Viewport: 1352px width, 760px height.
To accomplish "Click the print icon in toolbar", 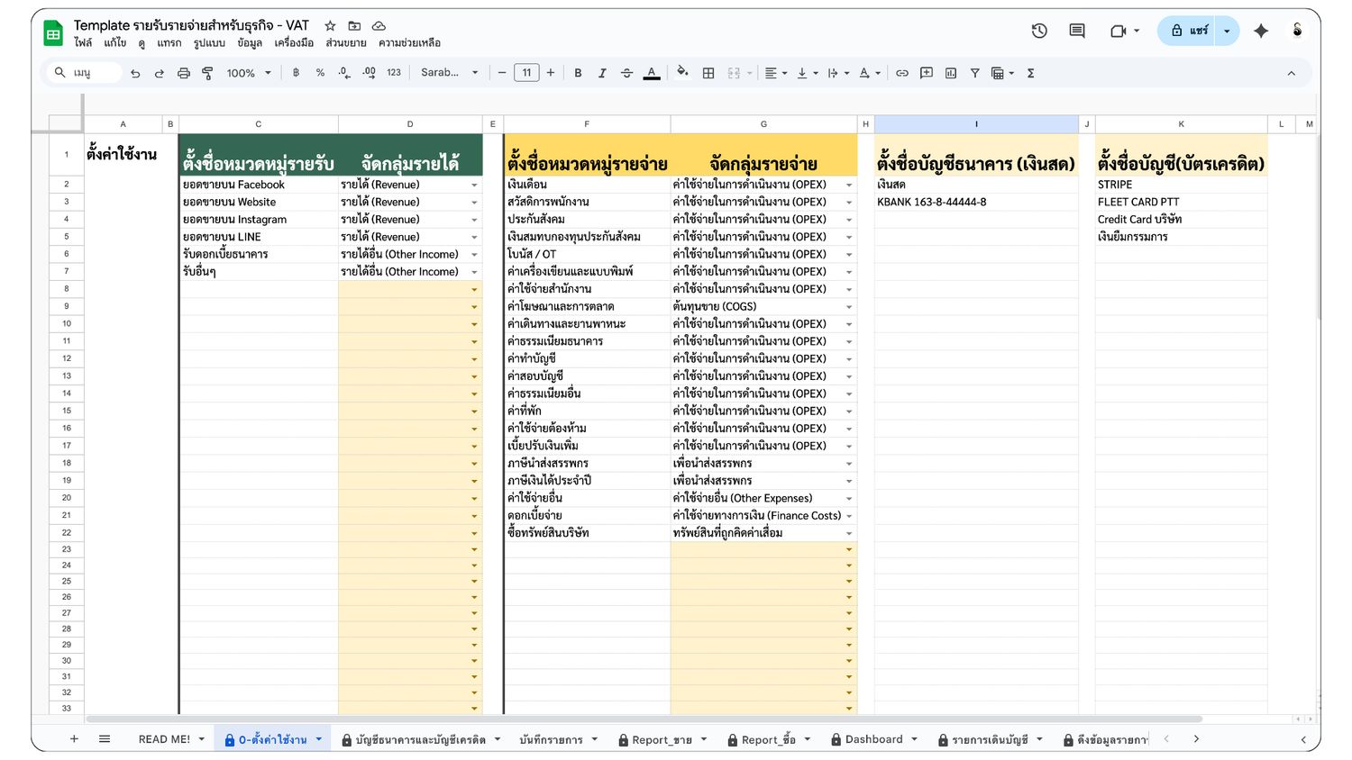I will click(x=184, y=73).
